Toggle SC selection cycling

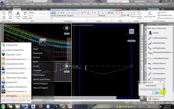pyautogui.click(x=77, y=103)
